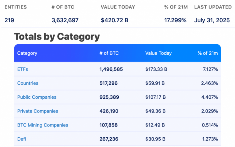Click the 267,236 Defi BTC count
The image size is (235, 147).
point(109,139)
